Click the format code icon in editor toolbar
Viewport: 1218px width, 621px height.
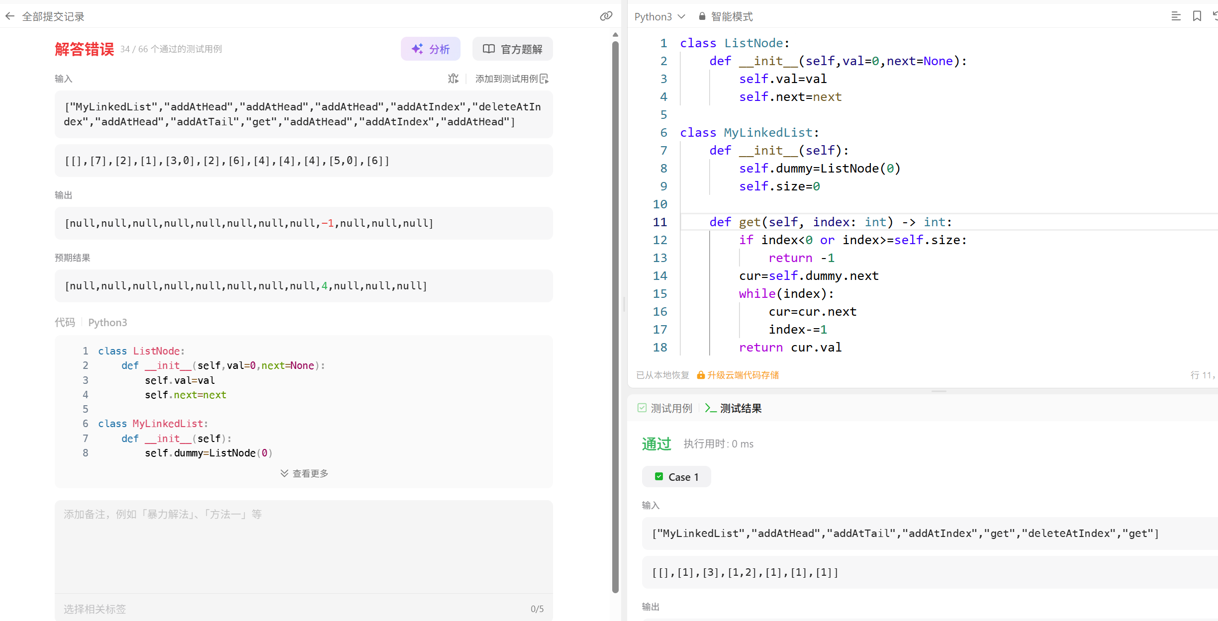pos(1176,16)
